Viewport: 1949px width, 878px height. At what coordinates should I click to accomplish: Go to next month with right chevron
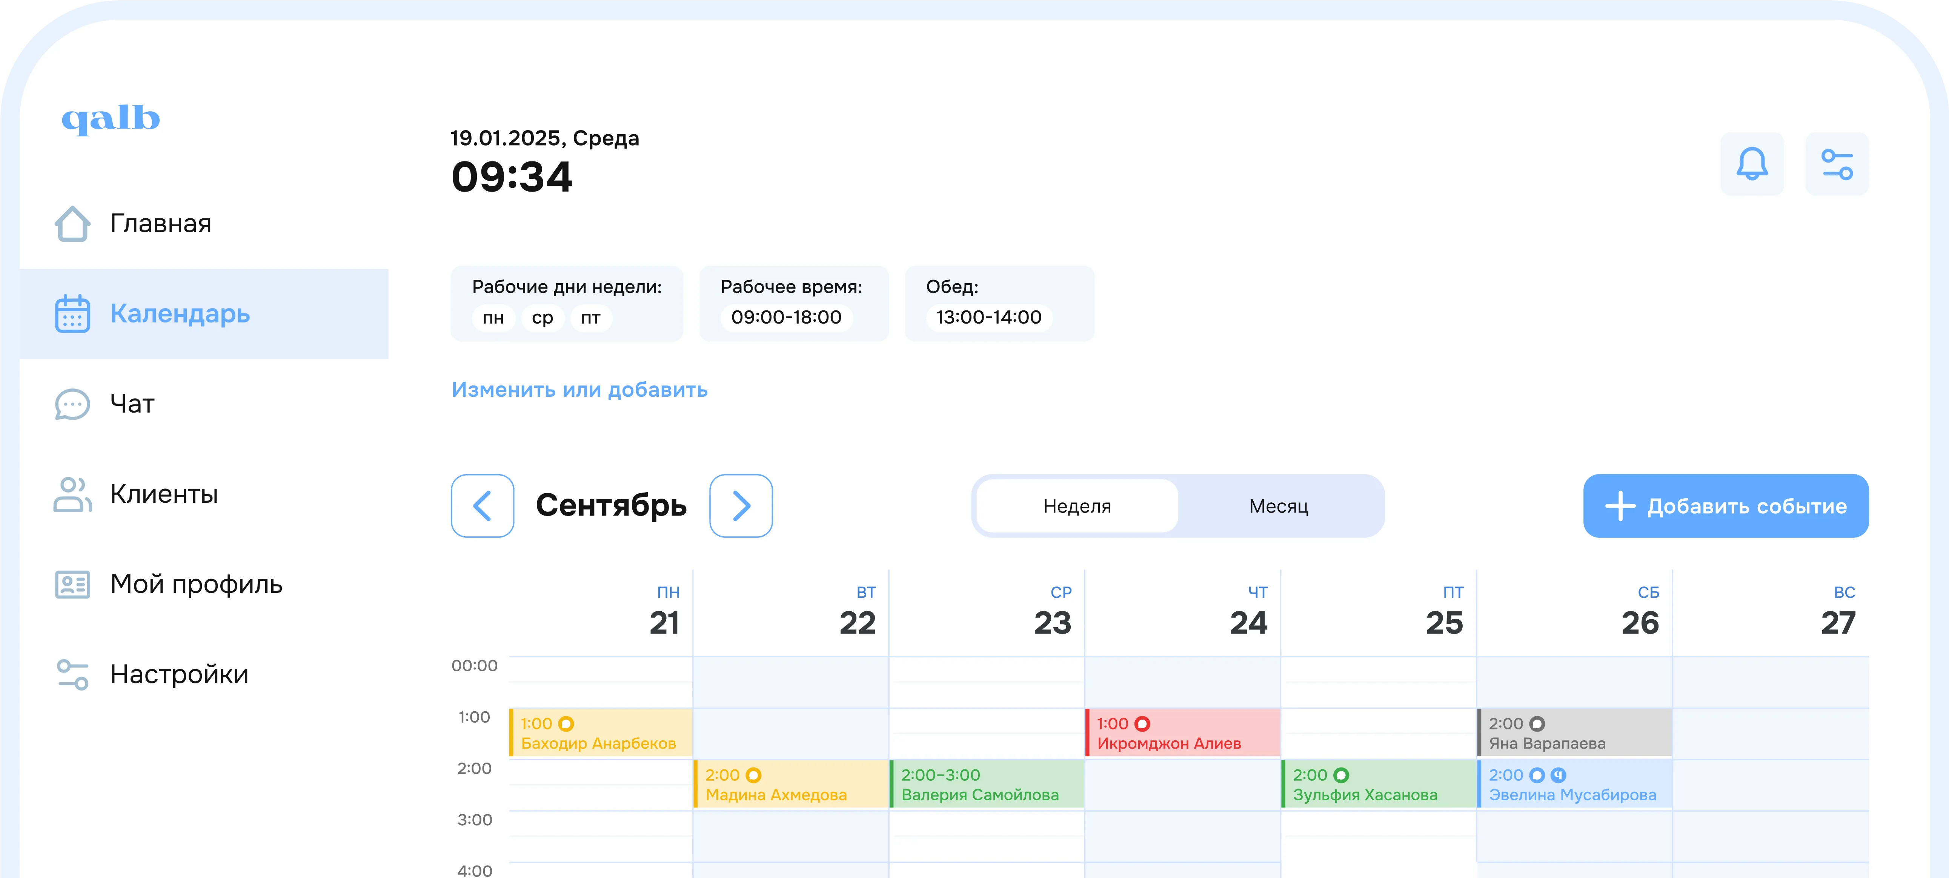[741, 506]
